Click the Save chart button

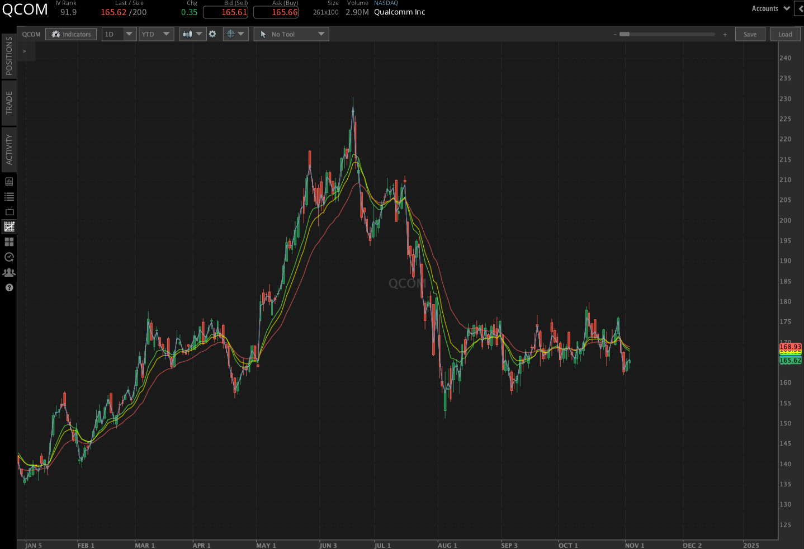(x=750, y=34)
